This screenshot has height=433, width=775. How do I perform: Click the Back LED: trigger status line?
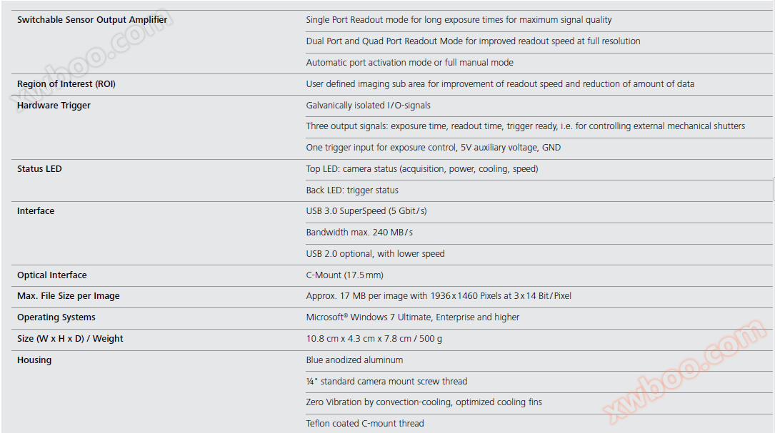pos(352,190)
